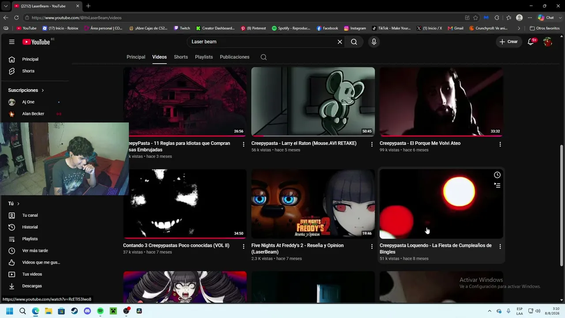Open Edge settings and more ellipsis
The image size is (565, 318).
(x=530, y=18)
